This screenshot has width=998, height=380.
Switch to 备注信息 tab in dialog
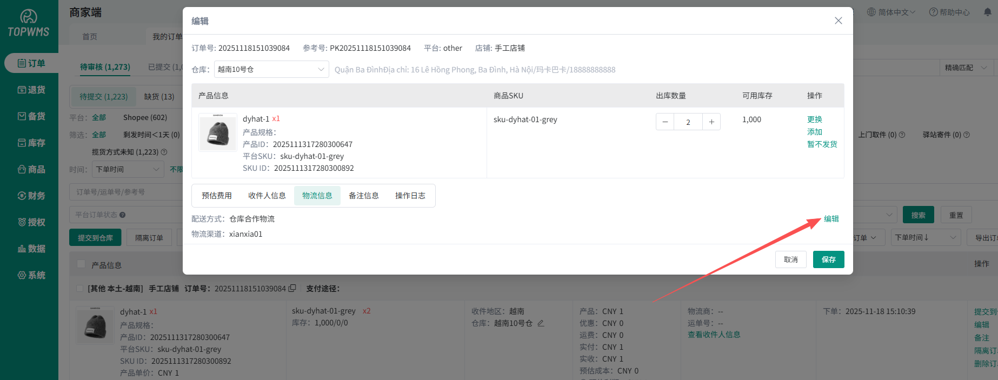click(364, 196)
